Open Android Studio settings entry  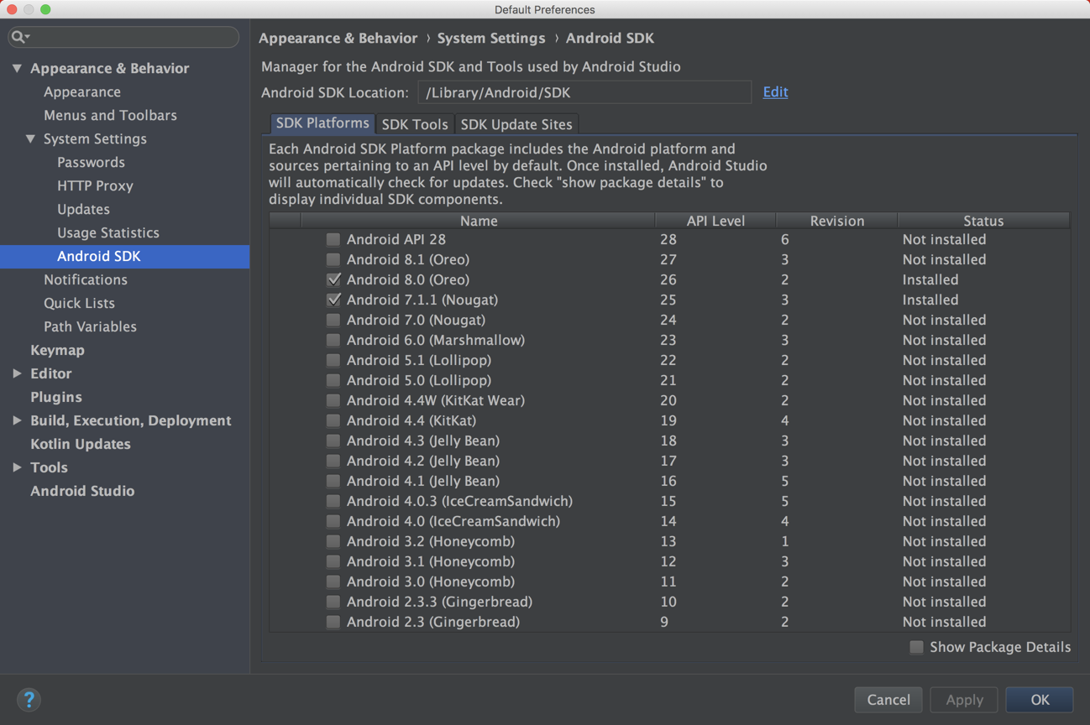(82, 491)
